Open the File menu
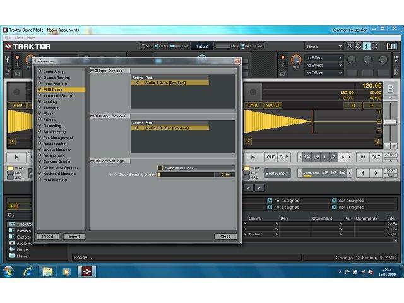Screen dimensions: 404x303 point(8,38)
